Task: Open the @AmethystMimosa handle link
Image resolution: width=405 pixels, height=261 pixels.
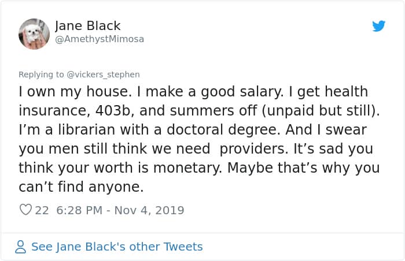Action: coord(100,39)
